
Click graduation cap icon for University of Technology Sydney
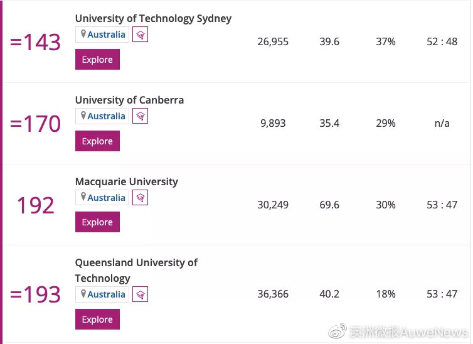point(141,35)
